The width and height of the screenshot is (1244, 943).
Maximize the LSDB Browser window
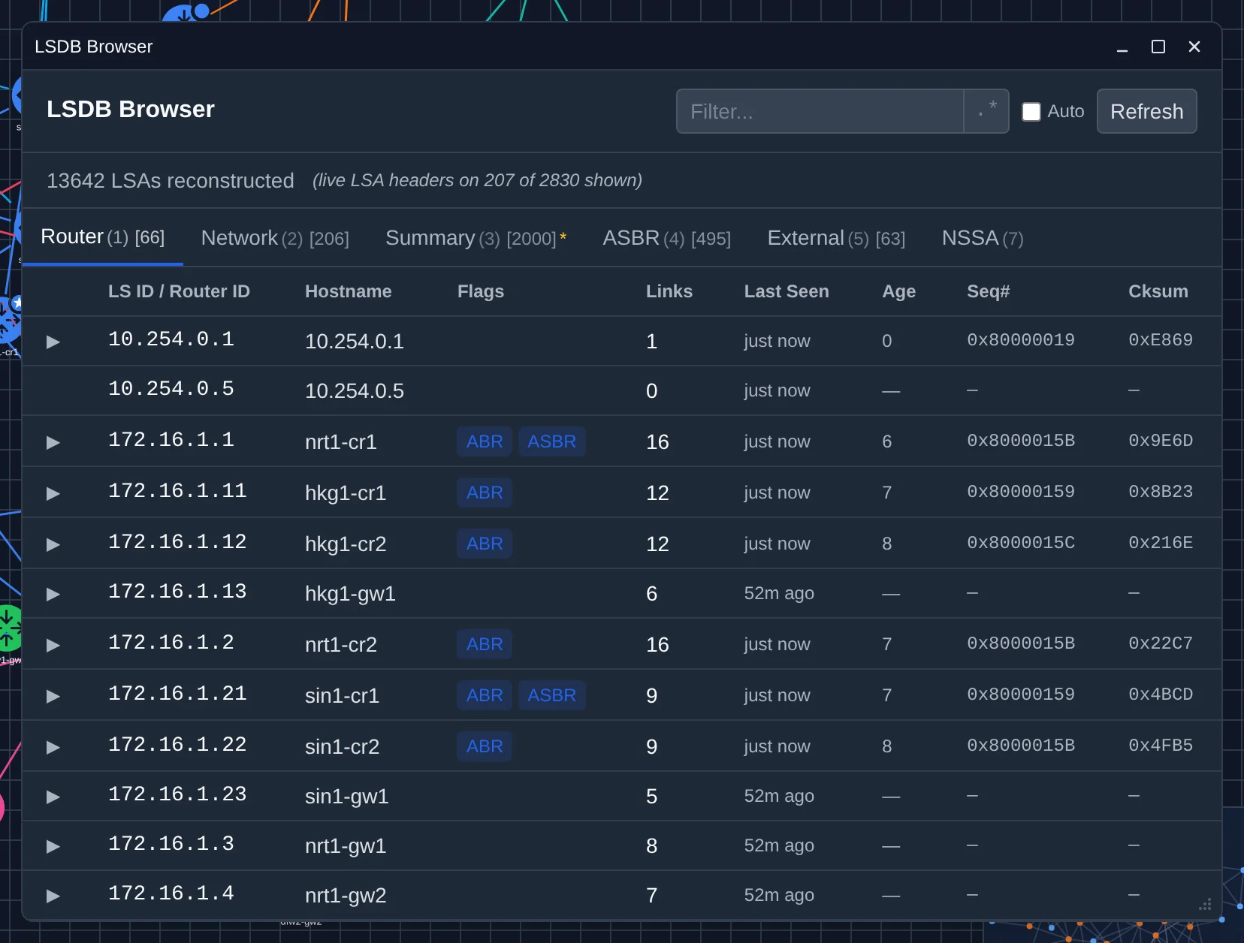click(x=1158, y=47)
